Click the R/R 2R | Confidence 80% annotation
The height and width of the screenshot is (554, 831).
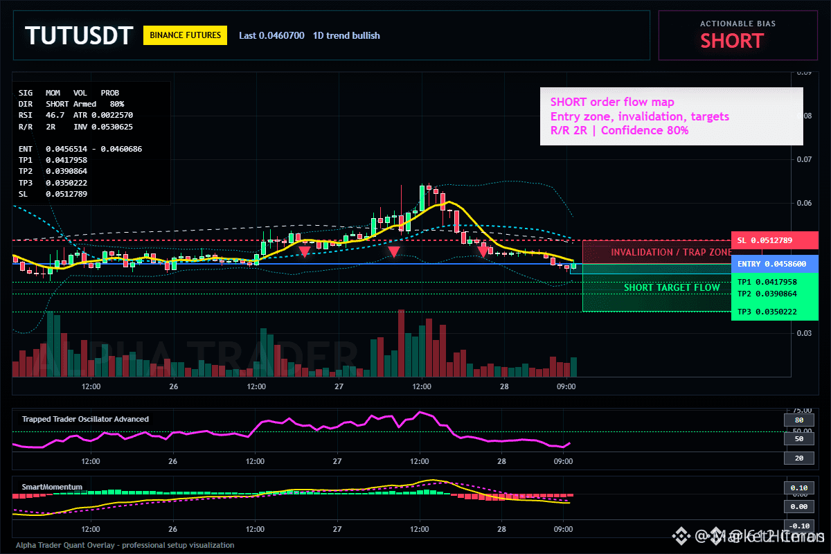(x=619, y=130)
